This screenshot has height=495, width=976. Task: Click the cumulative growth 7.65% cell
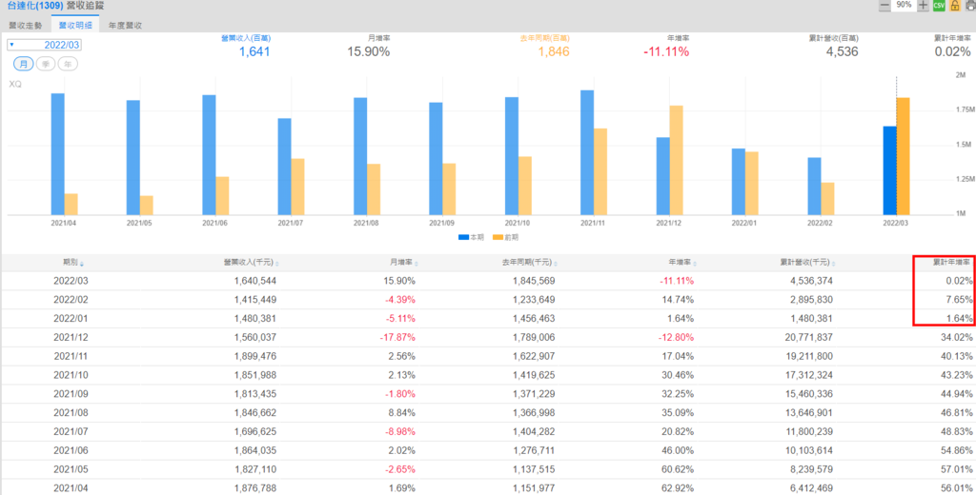pos(960,299)
